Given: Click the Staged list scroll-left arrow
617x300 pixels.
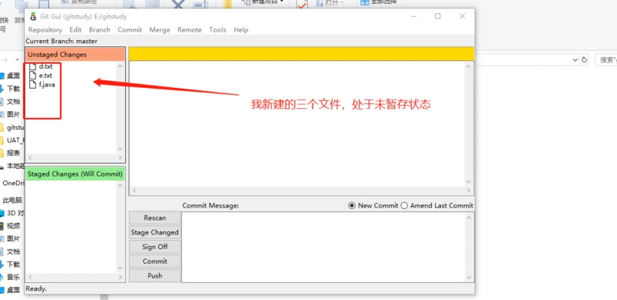Looking at the screenshot, I should coord(30,277).
